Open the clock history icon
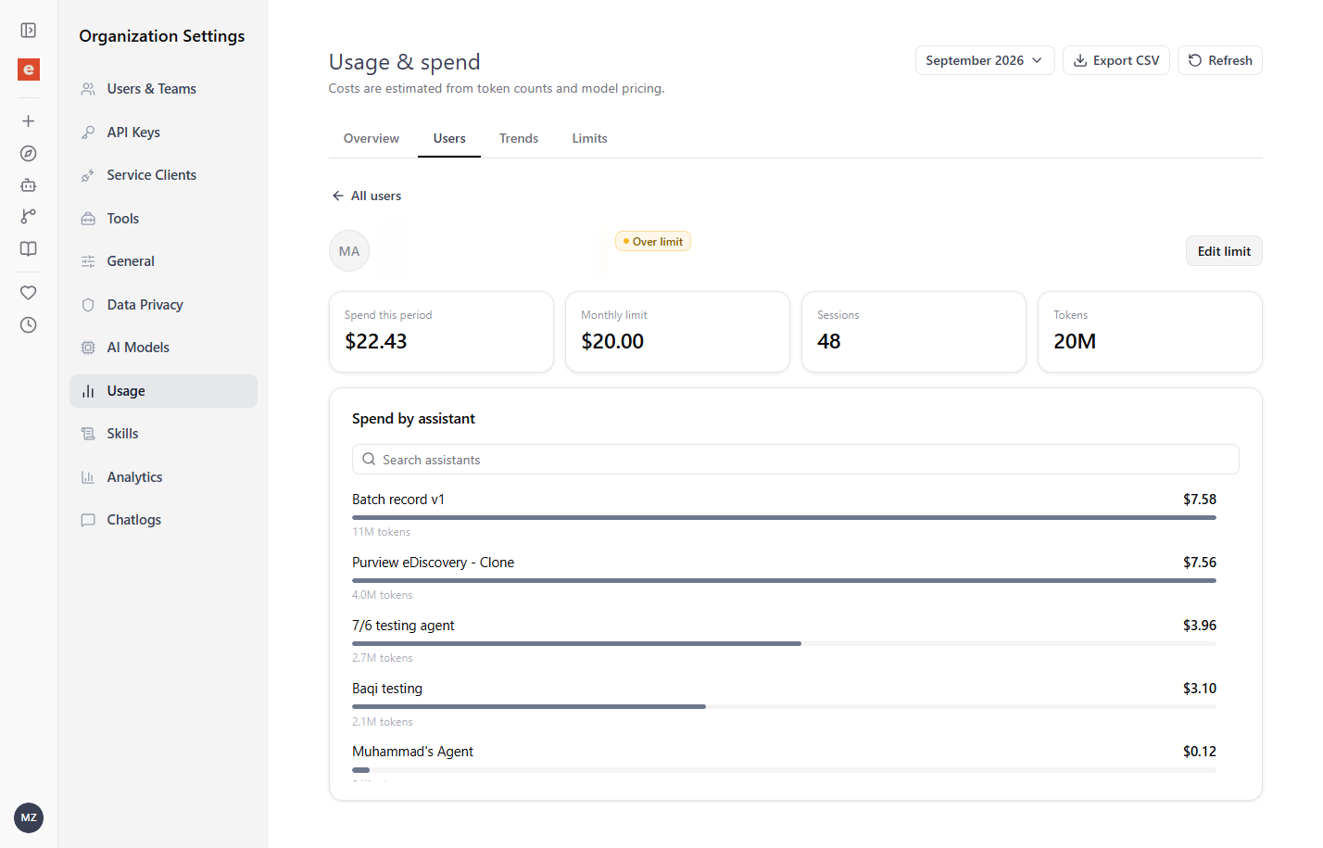This screenshot has height=848, width=1323. (x=29, y=325)
